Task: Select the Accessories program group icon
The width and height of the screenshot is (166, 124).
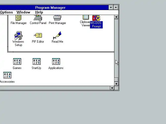Action: click(x=7, y=75)
